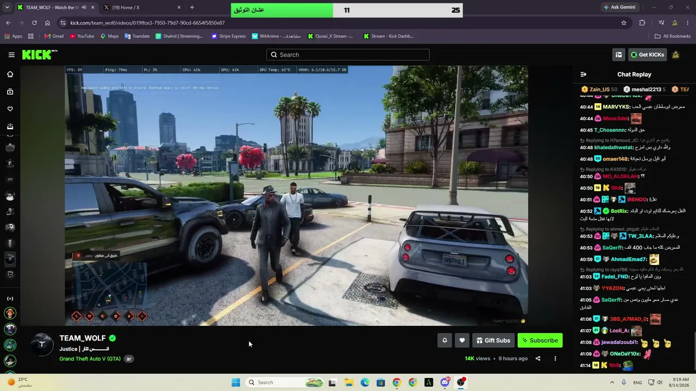This screenshot has height=391, width=696.
Task: Click the Zain_US top gifter entry
Action: coord(599,89)
